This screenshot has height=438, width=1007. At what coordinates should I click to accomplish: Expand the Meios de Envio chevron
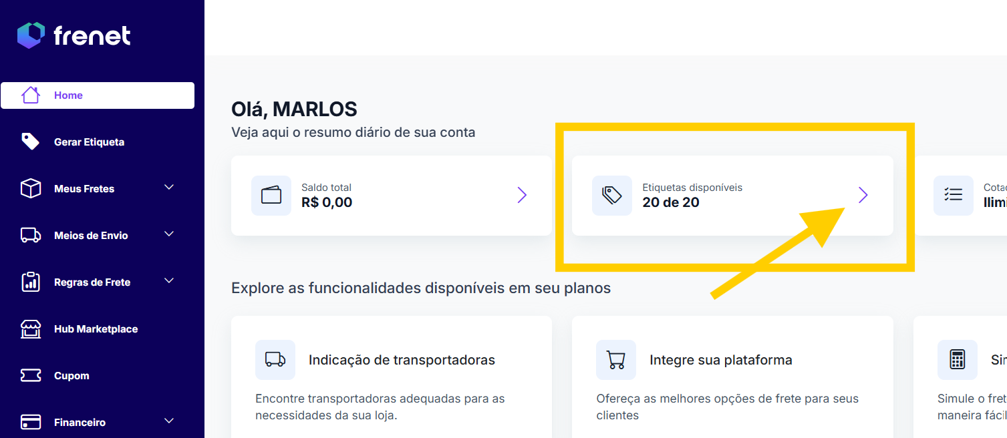[169, 234]
